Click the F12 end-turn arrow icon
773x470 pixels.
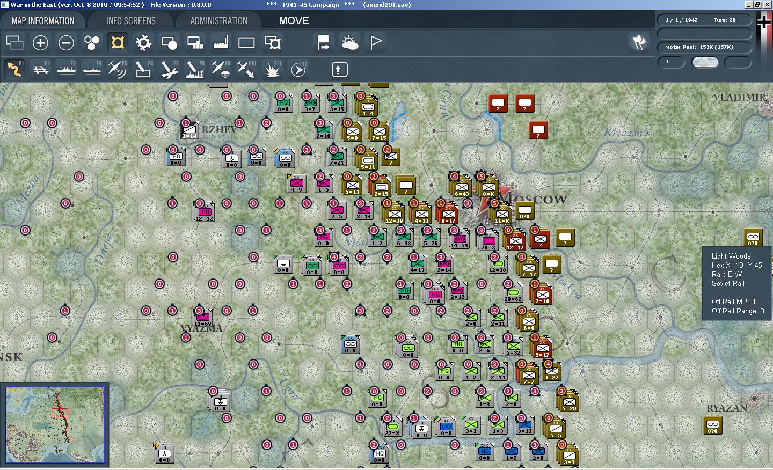click(x=298, y=69)
